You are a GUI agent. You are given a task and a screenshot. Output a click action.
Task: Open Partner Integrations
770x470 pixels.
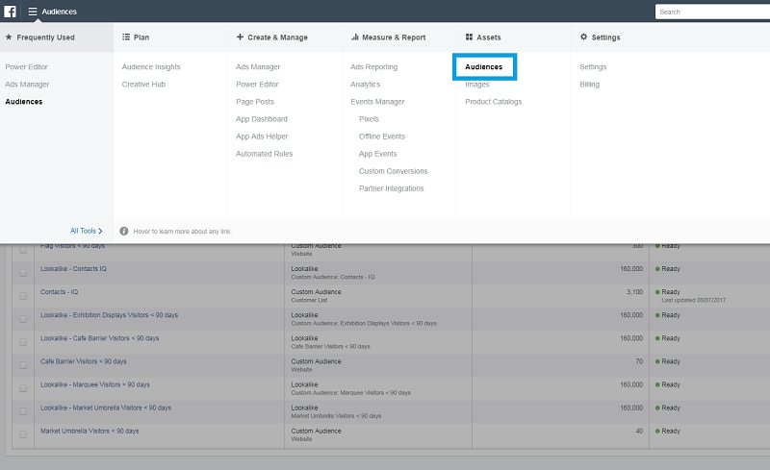point(391,188)
